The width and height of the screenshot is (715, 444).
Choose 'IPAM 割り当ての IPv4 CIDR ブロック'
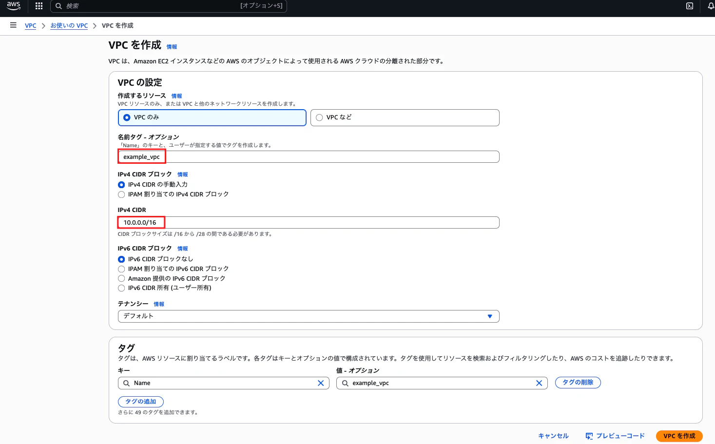point(121,194)
